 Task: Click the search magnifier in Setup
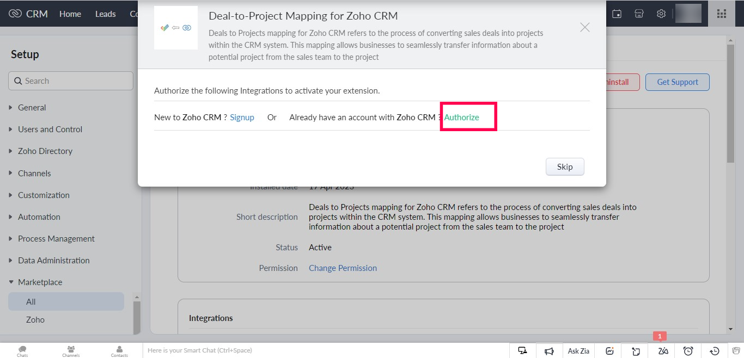(18, 81)
